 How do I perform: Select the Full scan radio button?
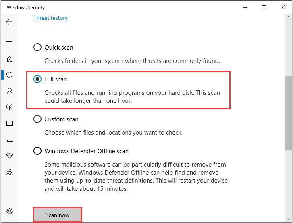37,79
